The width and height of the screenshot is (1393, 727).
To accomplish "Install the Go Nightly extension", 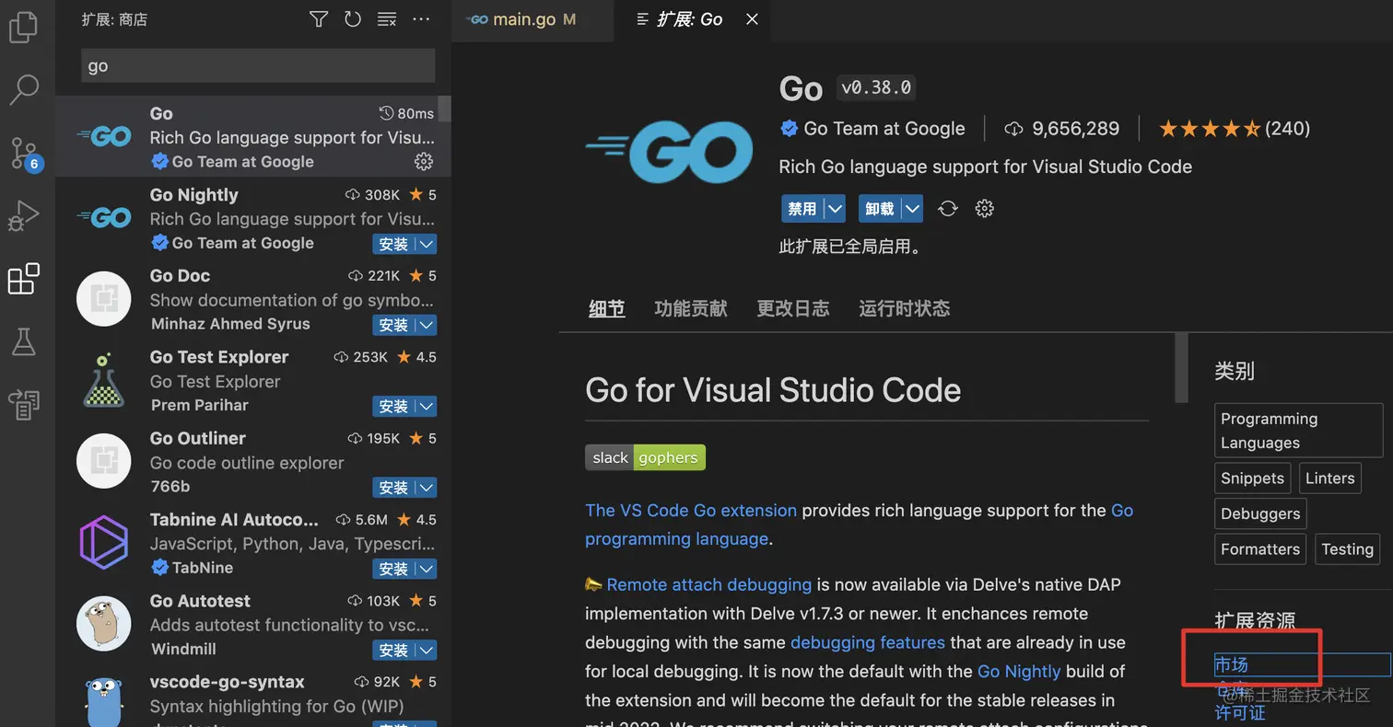I will (x=393, y=245).
